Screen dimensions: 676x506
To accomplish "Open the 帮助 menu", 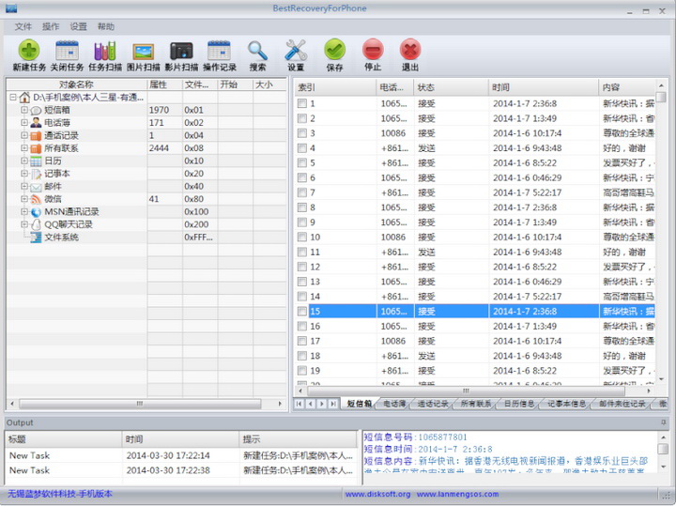I will click(x=106, y=26).
